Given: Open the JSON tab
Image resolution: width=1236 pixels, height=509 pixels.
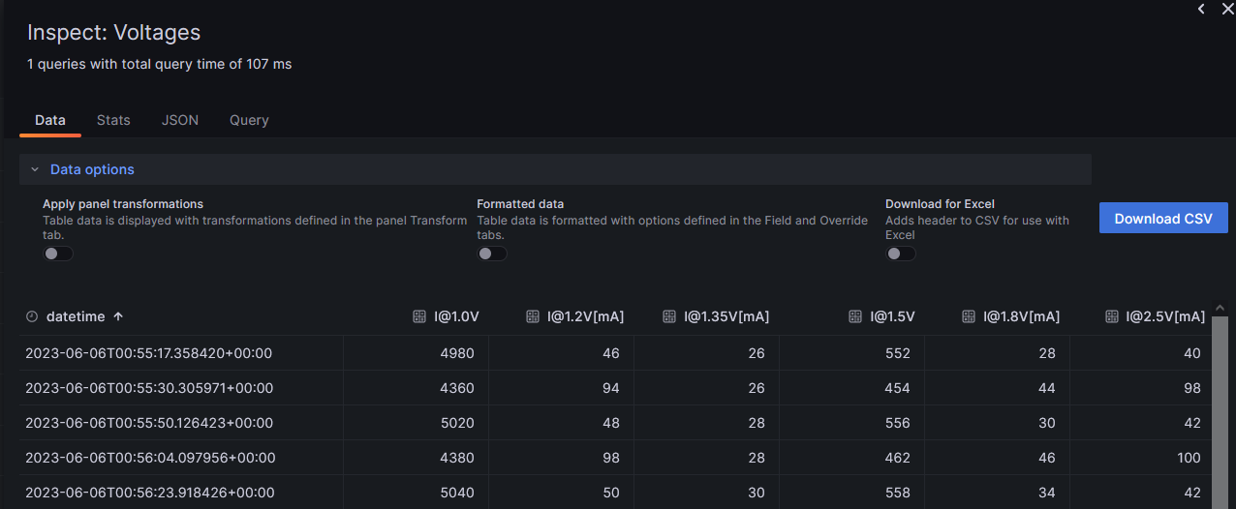Looking at the screenshot, I should [180, 120].
